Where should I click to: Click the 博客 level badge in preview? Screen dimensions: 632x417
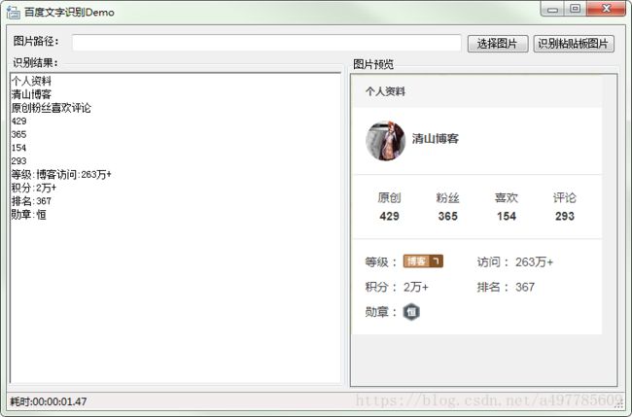[423, 261]
